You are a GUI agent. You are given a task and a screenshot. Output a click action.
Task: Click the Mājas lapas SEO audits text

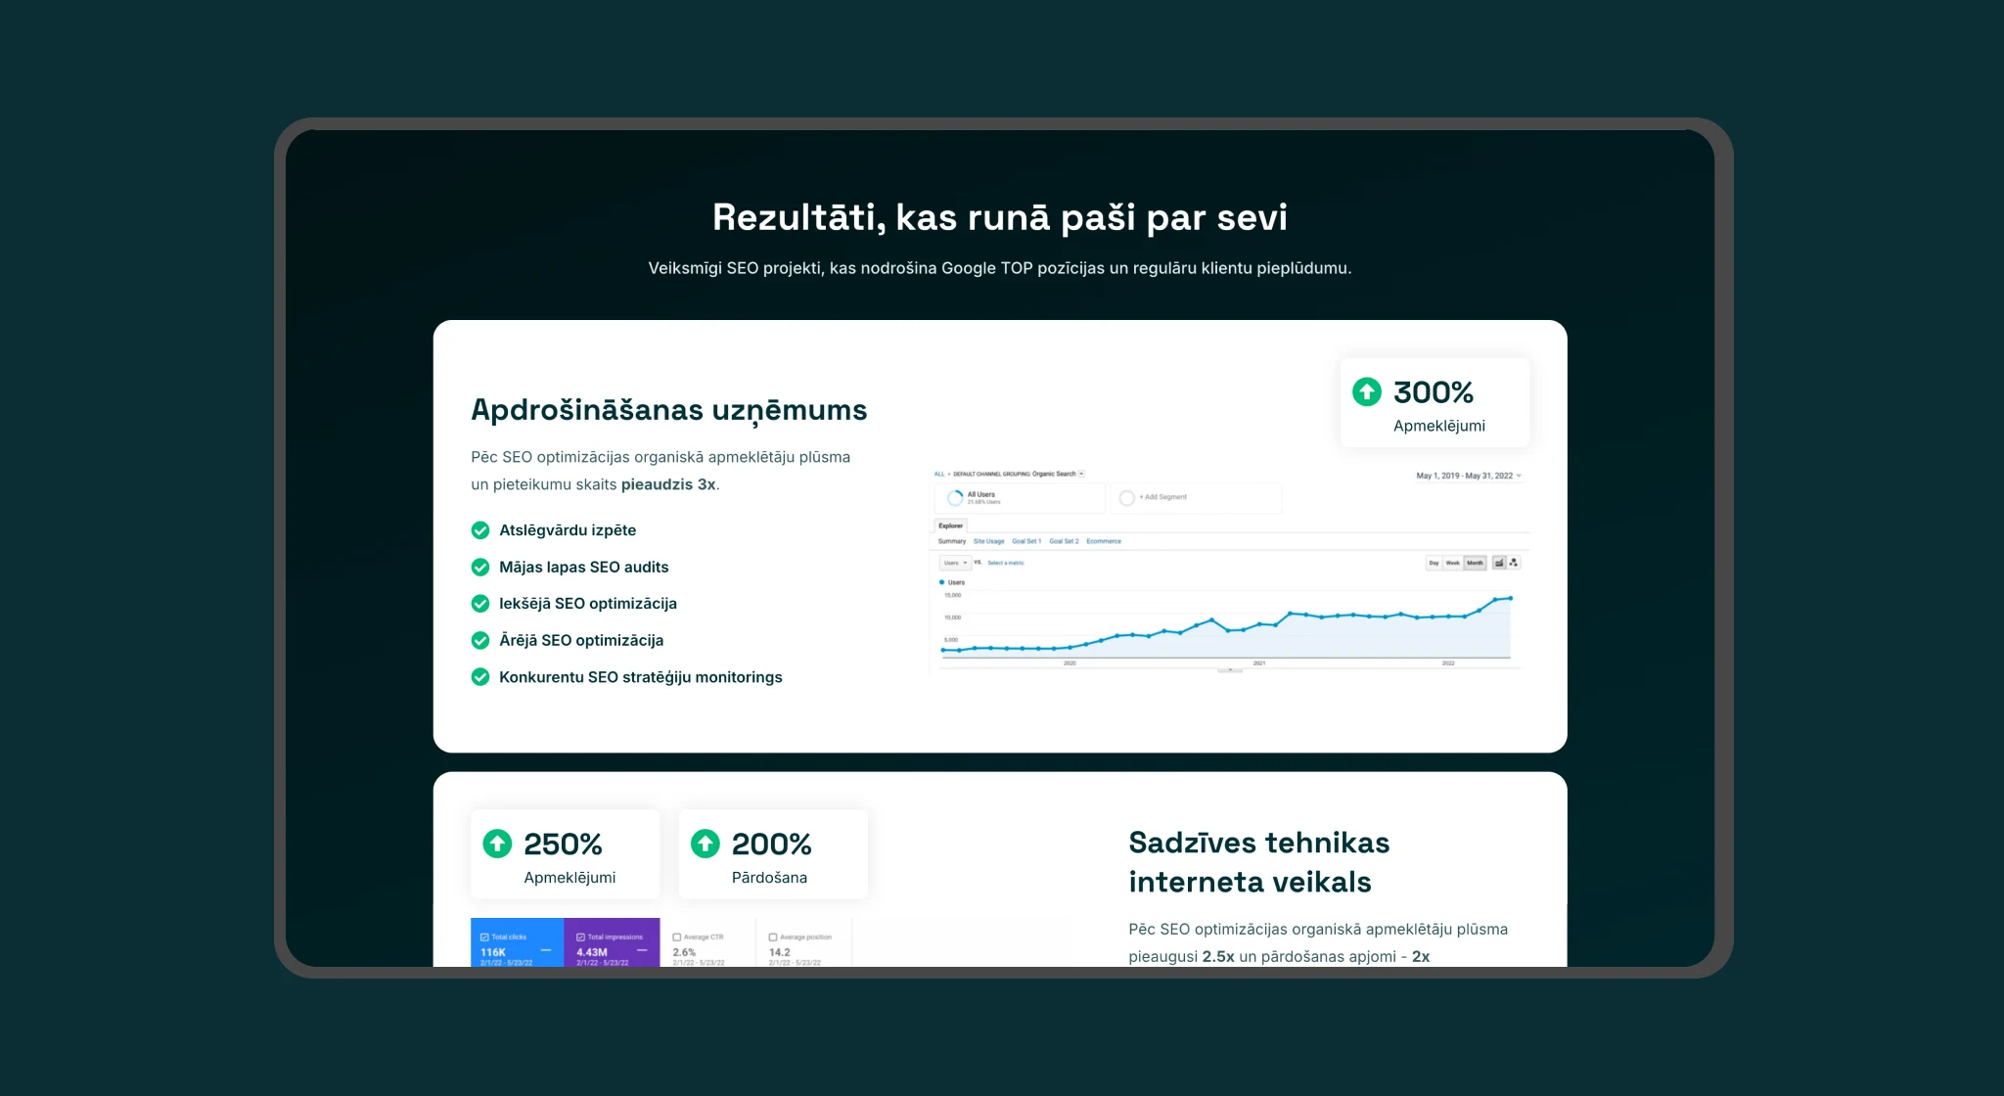pyautogui.click(x=584, y=567)
